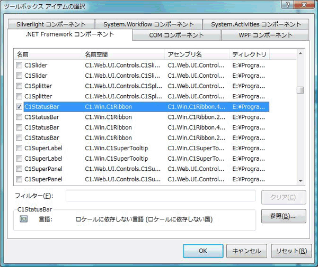Click E:¥Progra... in the highlighted row

[249, 107]
